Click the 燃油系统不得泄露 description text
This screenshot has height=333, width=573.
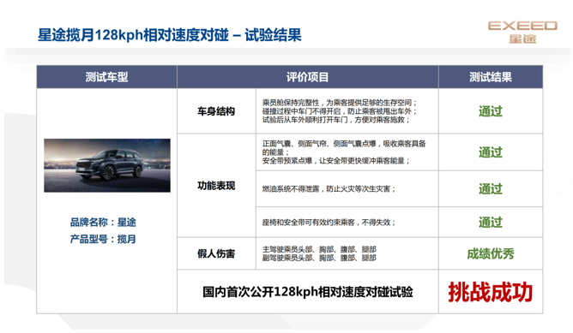coord(329,189)
